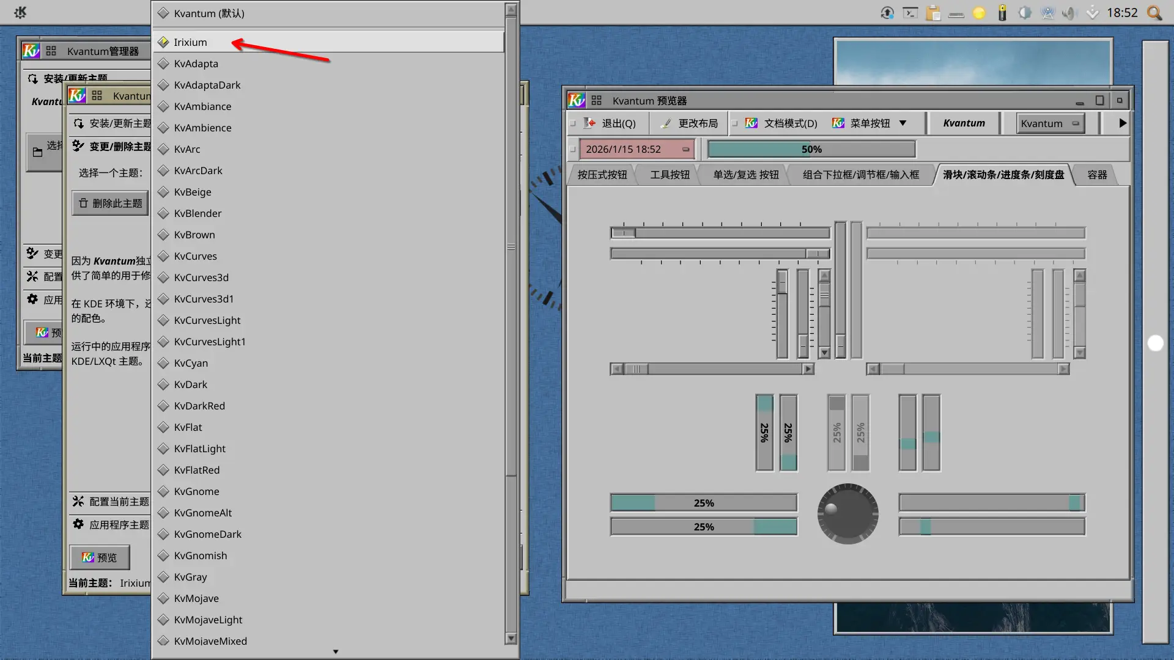The height and width of the screenshot is (660, 1174).
Task: Open the battery status tray icon
Action: pos(1002,13)
